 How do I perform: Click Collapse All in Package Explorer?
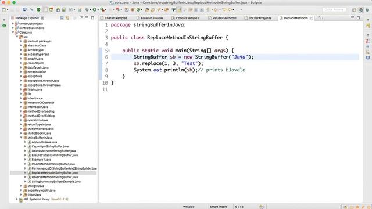62,18
